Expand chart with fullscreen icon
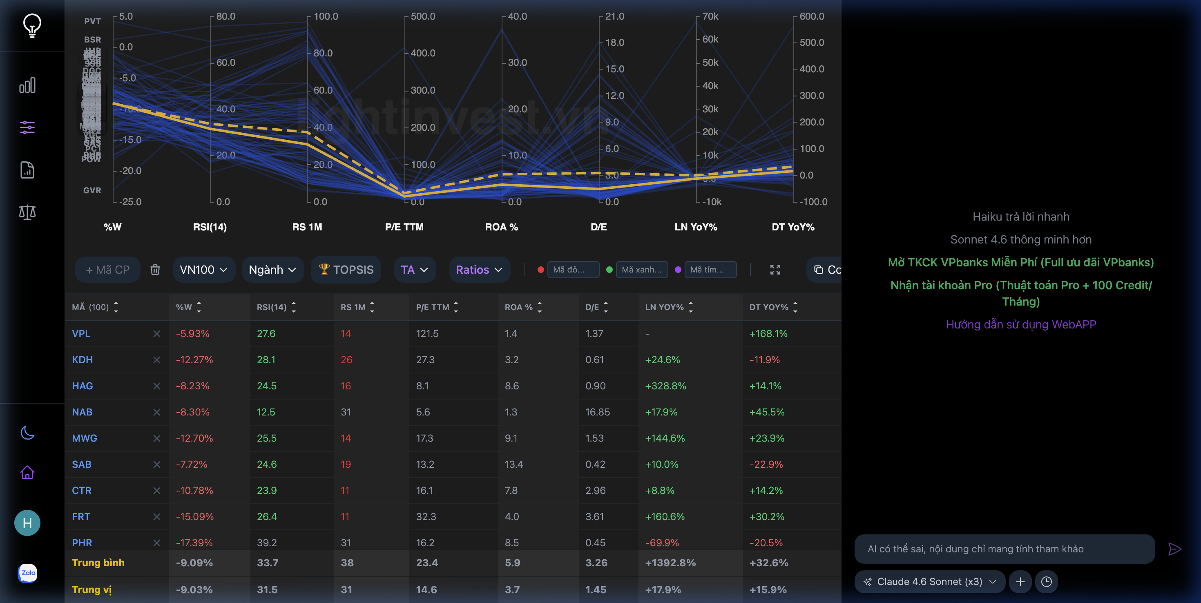Image resolution: width=1201 pixels, height=603 pixels. coord(775,270)
